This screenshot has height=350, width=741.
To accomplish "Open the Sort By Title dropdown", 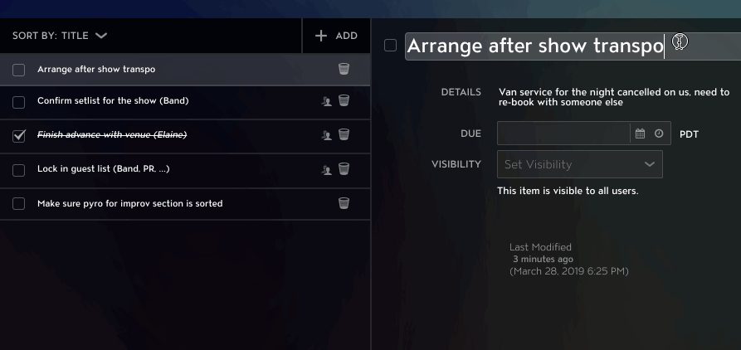I will tap(60, 36).
